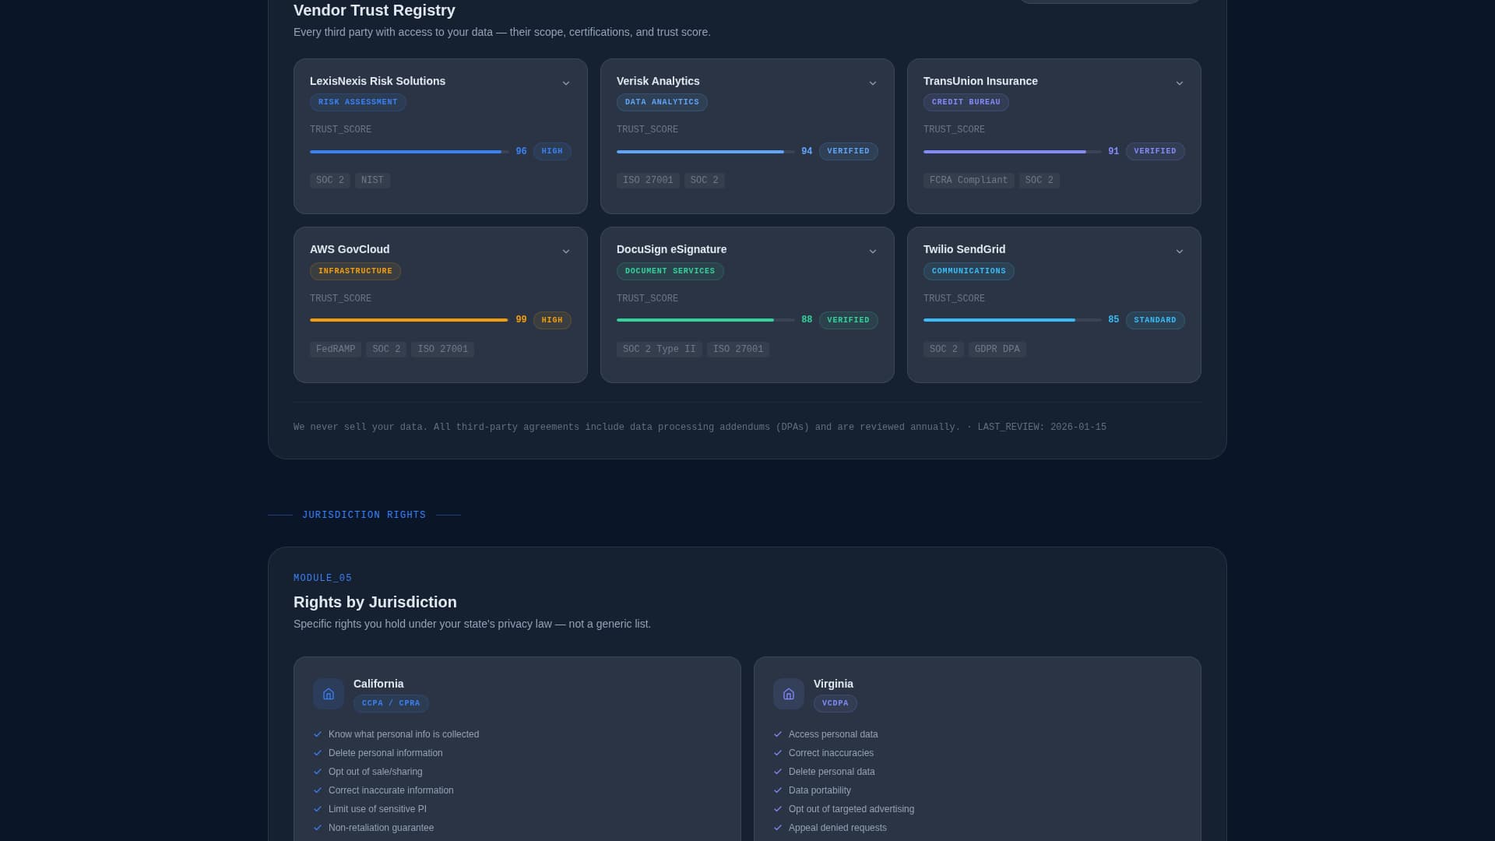Select the VCDPA jurisdiction tab
Viewport: 1495px width, 841px height.
[x=835, y=703]
